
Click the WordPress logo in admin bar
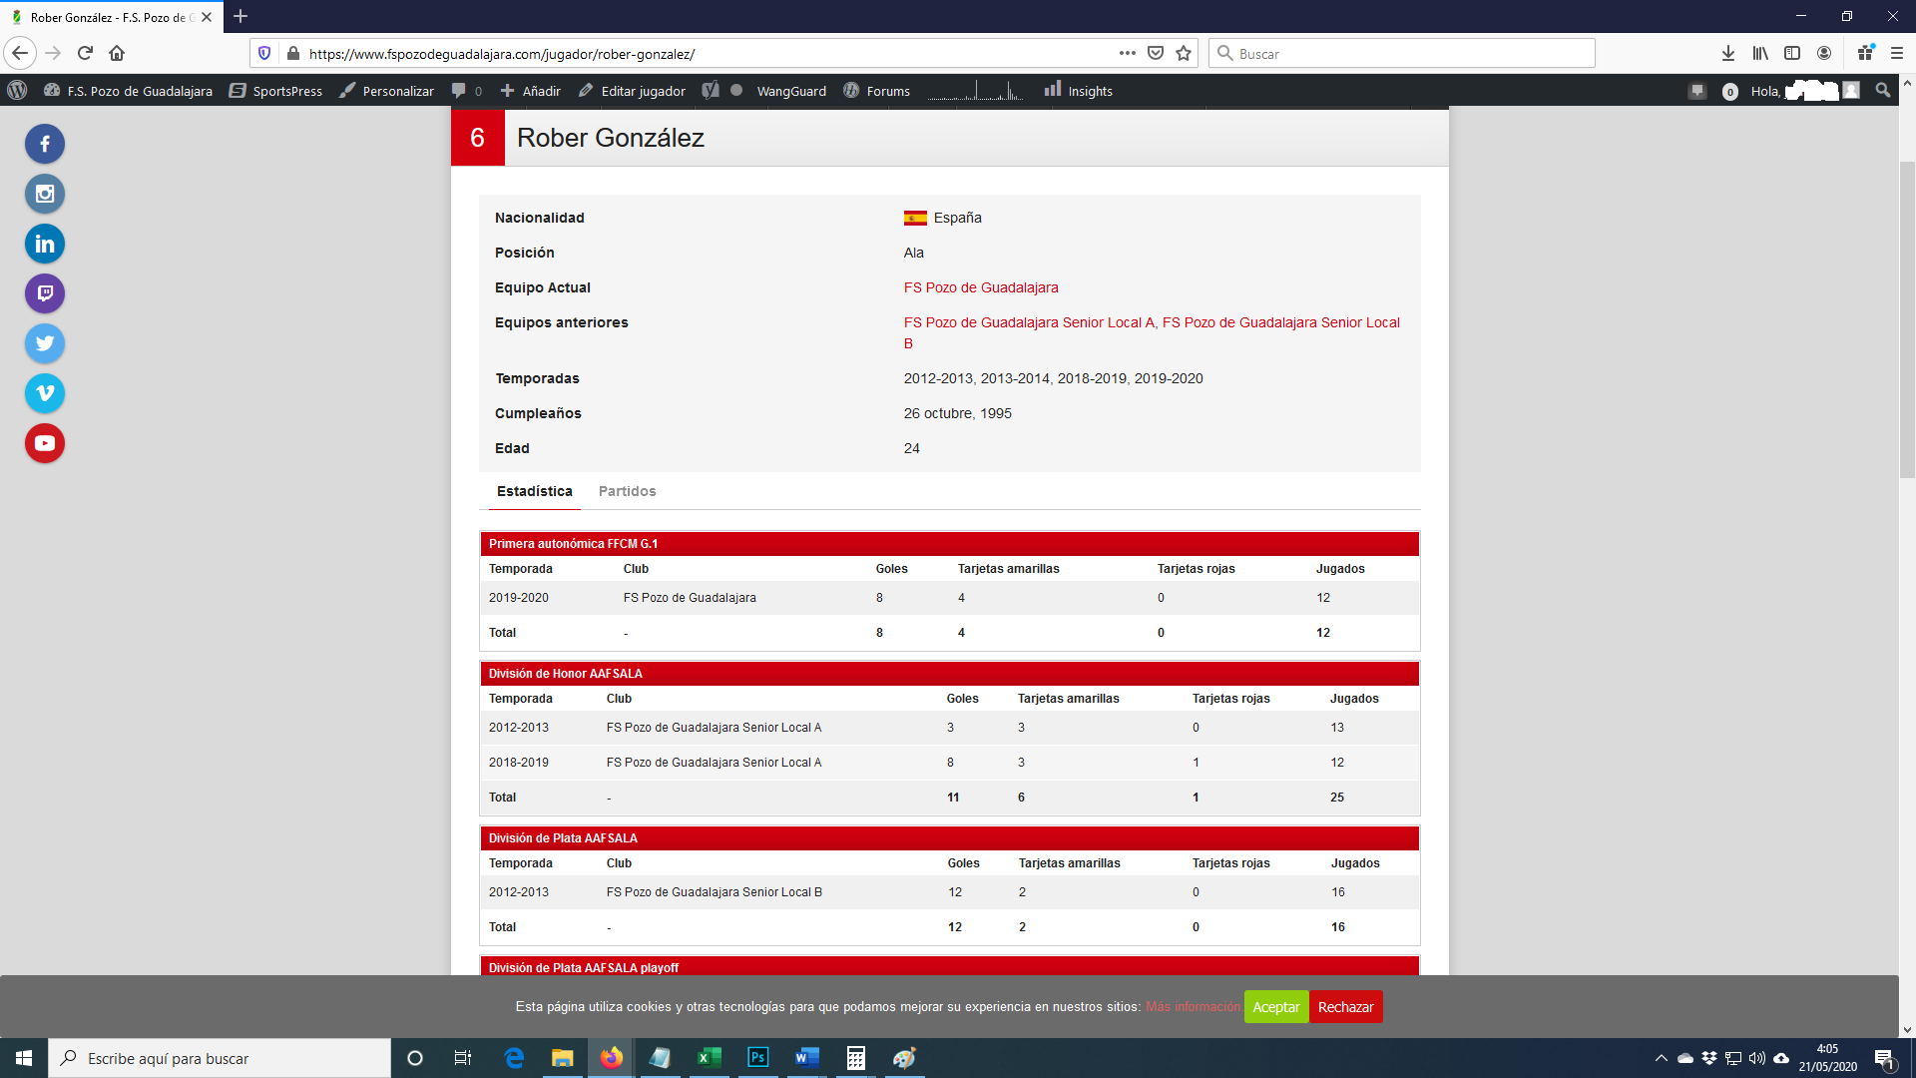click(17, 91)
